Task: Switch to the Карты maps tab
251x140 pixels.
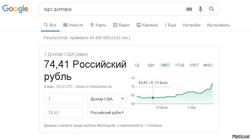Action: (98, 25)
